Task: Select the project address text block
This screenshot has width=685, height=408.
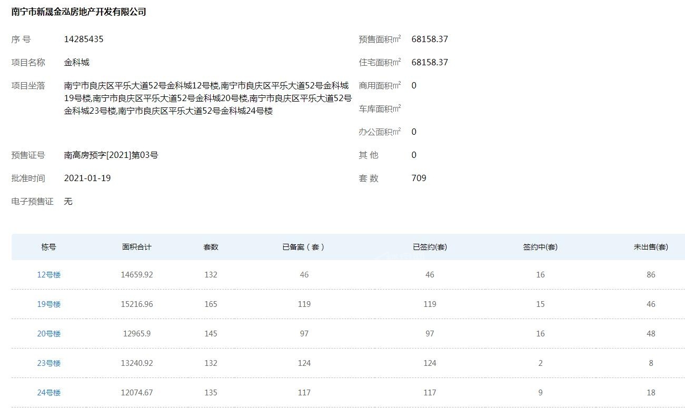Action: [x=208, y=98]
